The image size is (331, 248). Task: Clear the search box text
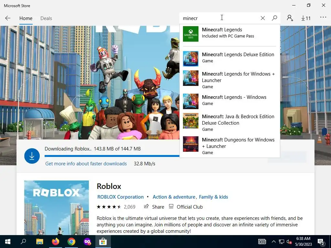262,18
